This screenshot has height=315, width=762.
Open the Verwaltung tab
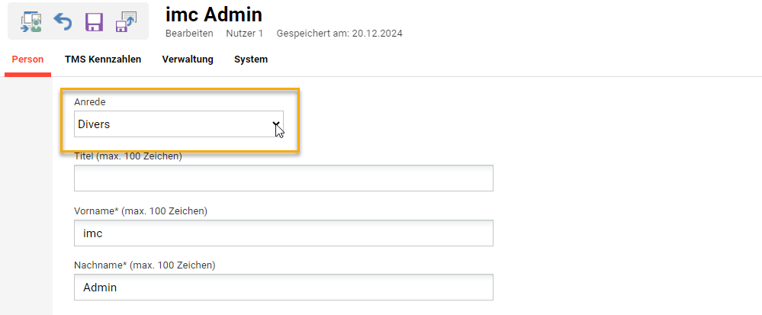[188, 59]
